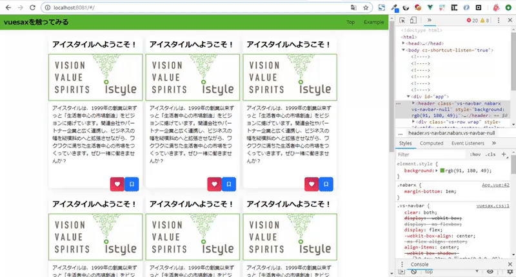Create a live expression eye icon
This screenshot has width=516, height=277.
pos(490,271)
